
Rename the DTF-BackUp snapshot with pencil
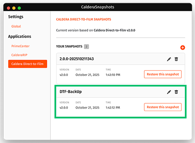pos(169,92)
